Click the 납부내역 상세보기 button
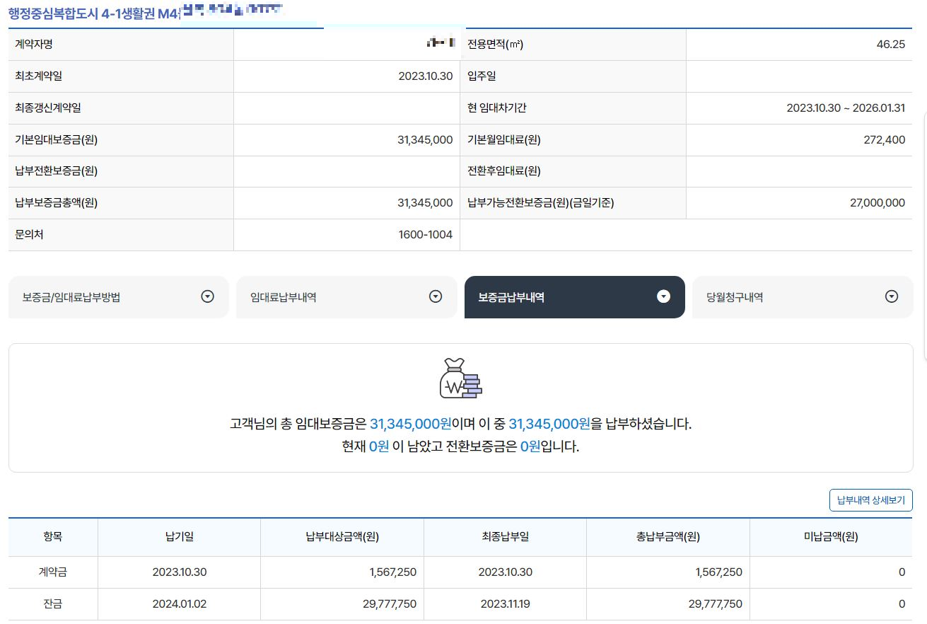Image resolution: width=927 pixels, height=624 pixels. point(871,500)
